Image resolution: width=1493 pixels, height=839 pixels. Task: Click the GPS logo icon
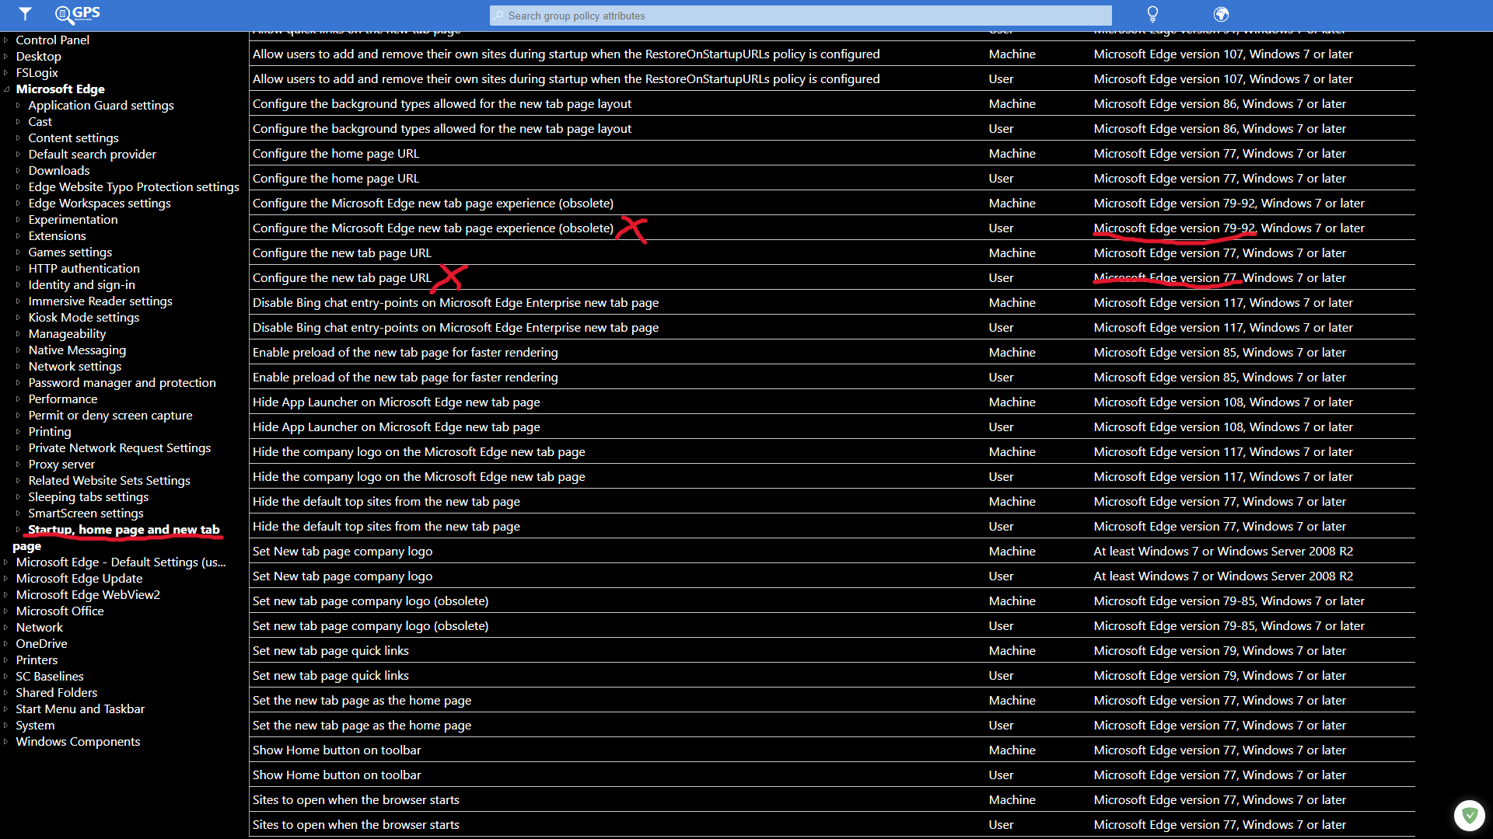coord(77,14)
